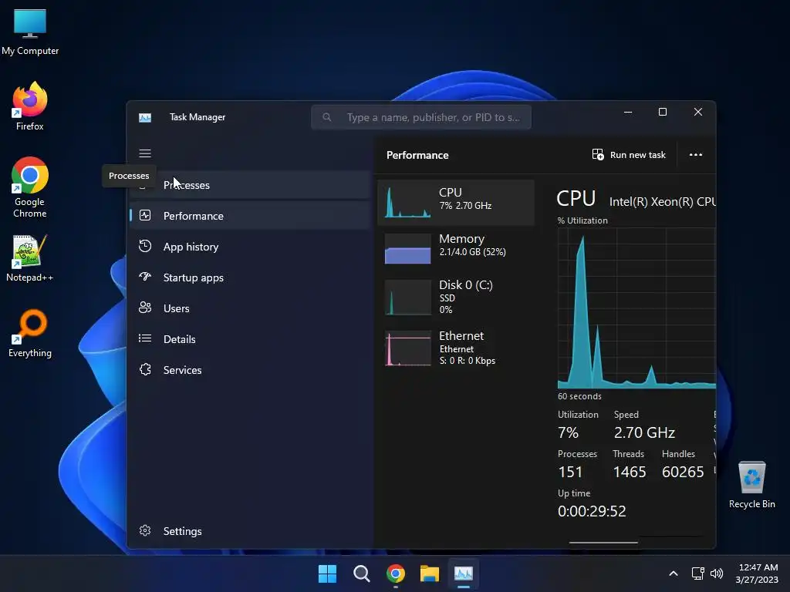This screenshot has width=790, height=592.
Task: Select the Google Chrome desktop shortcut
Action: tap(30, 187)
